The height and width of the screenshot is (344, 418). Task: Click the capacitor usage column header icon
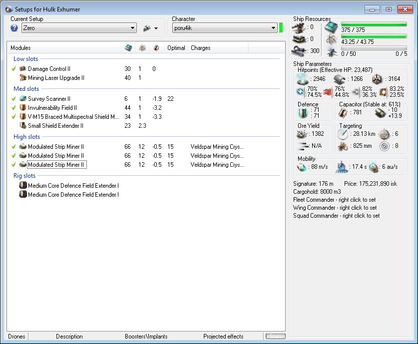click(156, 48)
